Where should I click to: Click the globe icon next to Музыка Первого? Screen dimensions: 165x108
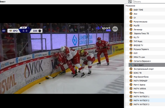[x=131, y=49]
